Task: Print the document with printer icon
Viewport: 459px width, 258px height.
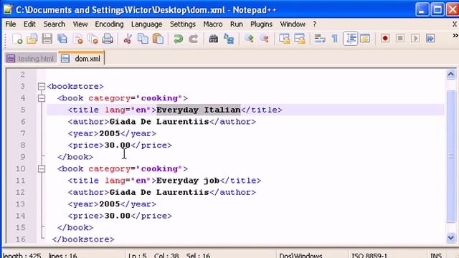Action: tap(108, 39)
